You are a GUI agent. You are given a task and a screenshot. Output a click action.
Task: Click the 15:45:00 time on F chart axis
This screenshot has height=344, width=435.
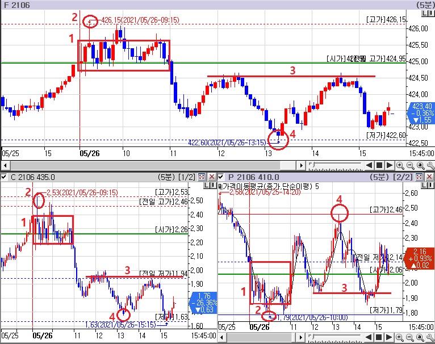coord(421,153)
